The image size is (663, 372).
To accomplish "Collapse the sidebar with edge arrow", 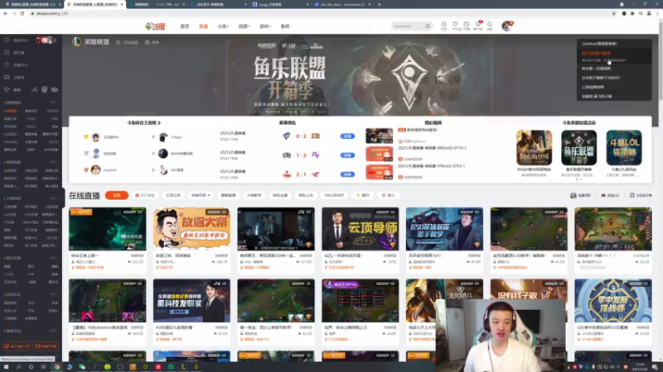I will point(64,198).
